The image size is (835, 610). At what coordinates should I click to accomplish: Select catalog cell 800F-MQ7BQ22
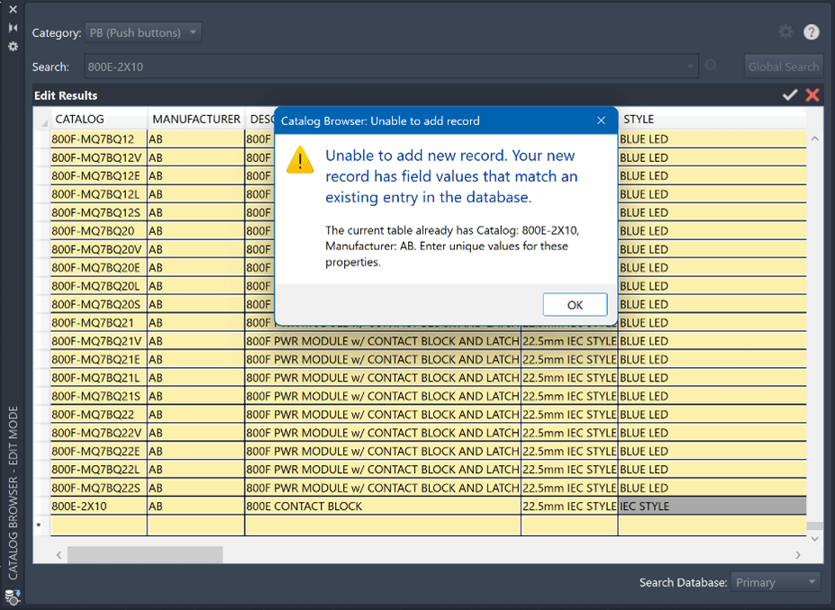click(99, 415)
